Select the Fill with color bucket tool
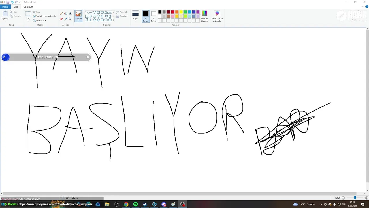The image size is (369, 208). [66, 14]
